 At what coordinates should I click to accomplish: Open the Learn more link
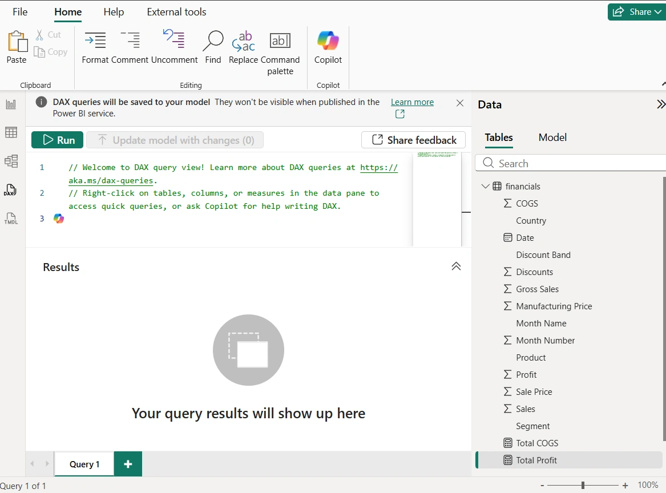[x=412, y=102]
